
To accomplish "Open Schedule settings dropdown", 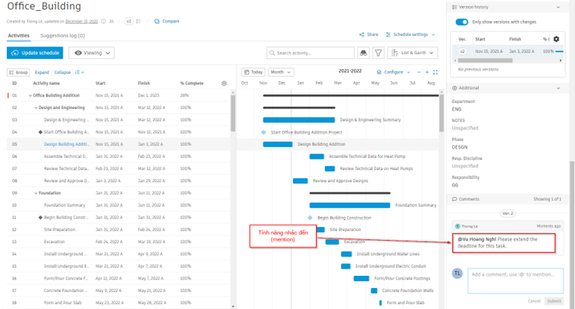I will tap(411, 34).
